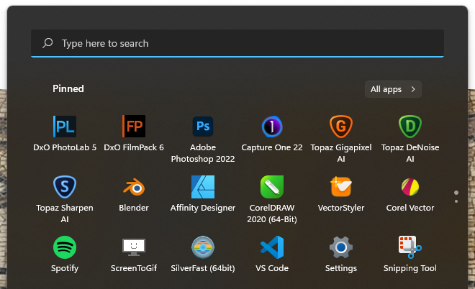Click the search magnifier icon
Viewport: 475px width, 289px height.
[47, 43]
